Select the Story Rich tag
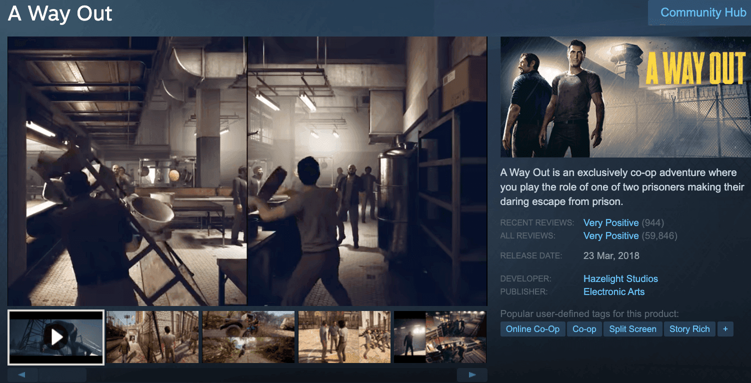Screen dimensions: 751x383 689,329
